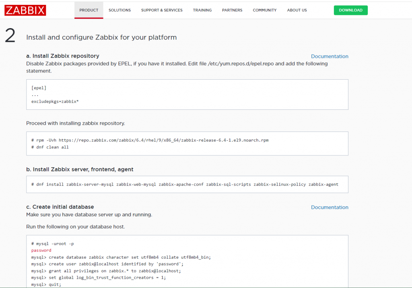Click the Zabbix logo
The height and width of the screenshot is (288, 412).
(25, 10)
